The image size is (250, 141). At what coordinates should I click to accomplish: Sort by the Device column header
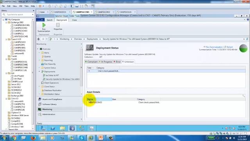[99, 99]
